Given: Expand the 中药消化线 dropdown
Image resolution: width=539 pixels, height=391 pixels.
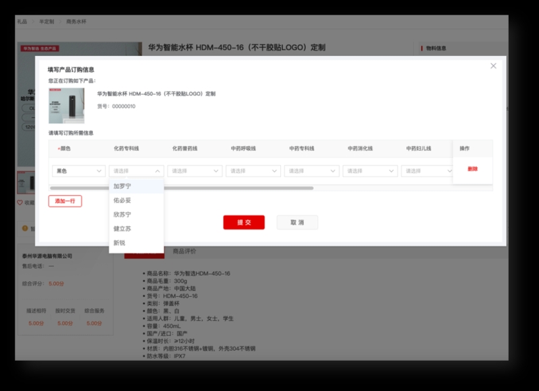Looking at the screenshot, I should [x=370, y=171].
